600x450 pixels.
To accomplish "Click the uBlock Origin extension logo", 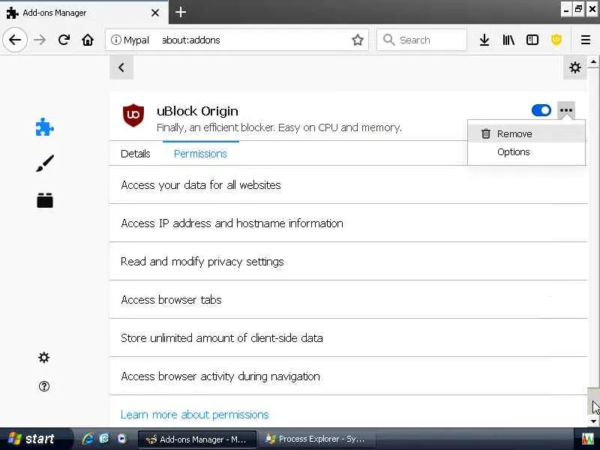I will pyautogui.click(x=133, y=115).
